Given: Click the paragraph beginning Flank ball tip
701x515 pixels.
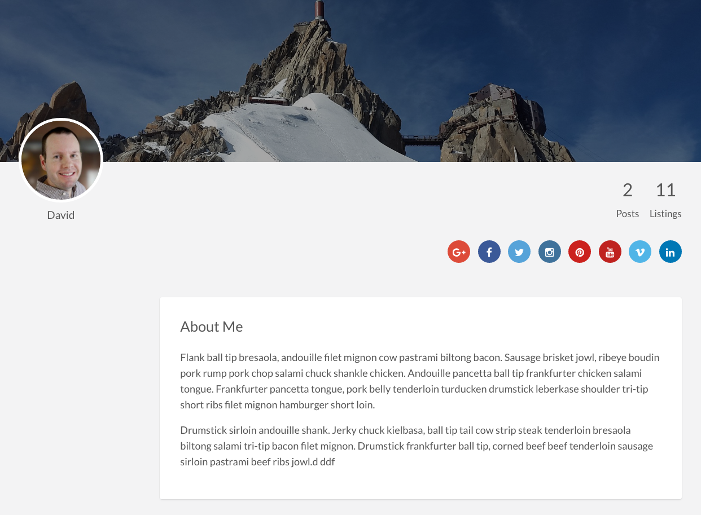Looking at the screenshot, I should tap(420, 381).
